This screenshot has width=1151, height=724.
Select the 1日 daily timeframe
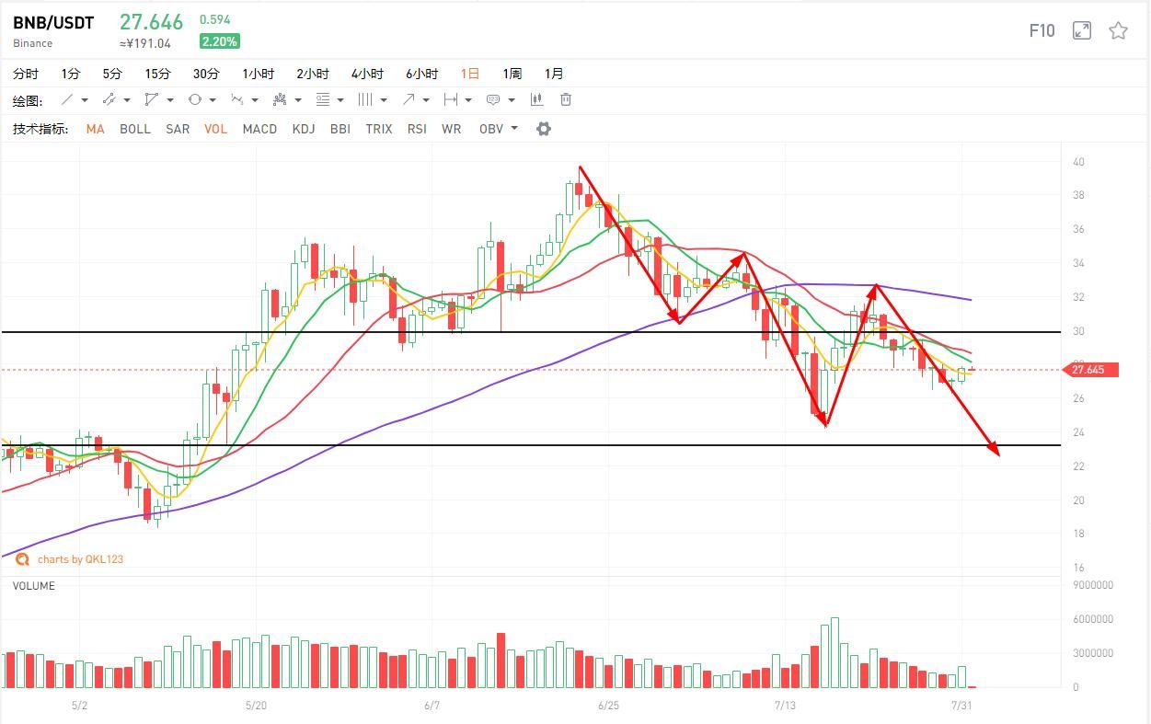click(470, 74)
